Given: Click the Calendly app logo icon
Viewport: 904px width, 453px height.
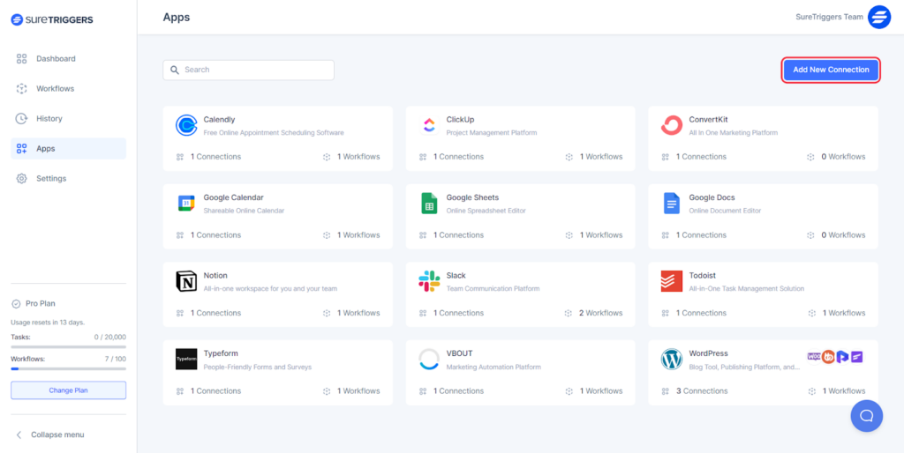Looking at the screenshot, I should [186, 126].
